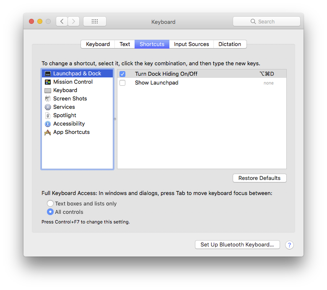This screenshot has width=327, height=290.
Task: Select the Show Launchpad row label
Action: pos(157,83)
